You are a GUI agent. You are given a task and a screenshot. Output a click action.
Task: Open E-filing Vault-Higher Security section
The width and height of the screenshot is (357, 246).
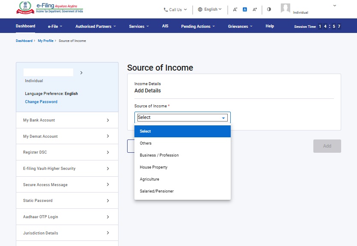coord(67,169)
